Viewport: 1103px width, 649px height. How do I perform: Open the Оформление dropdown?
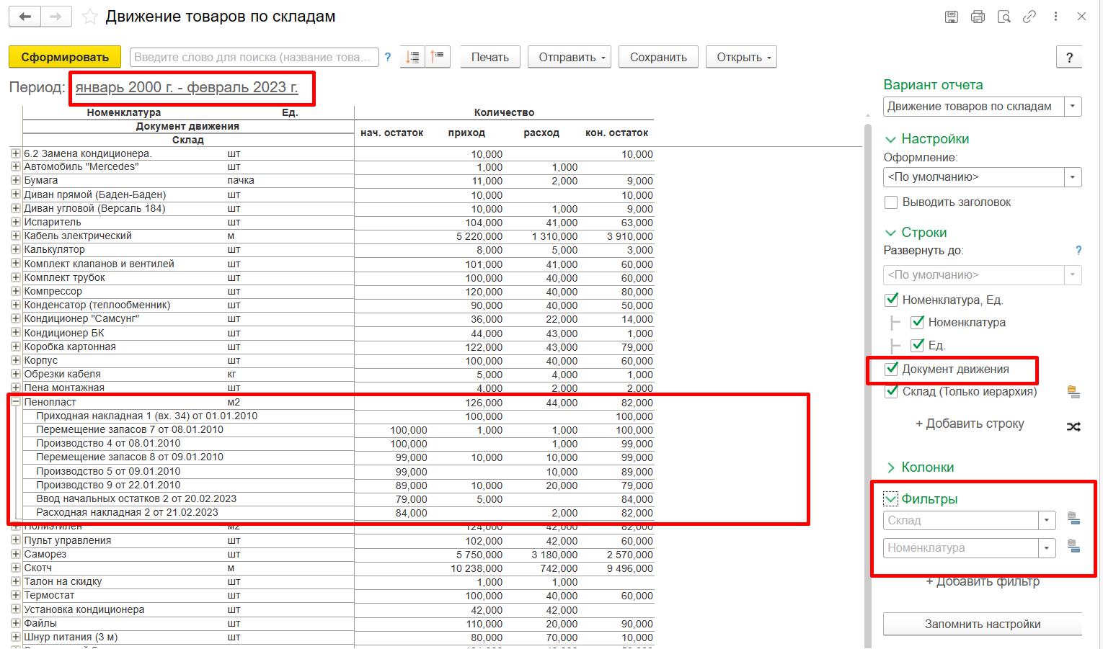(1073, 176)
